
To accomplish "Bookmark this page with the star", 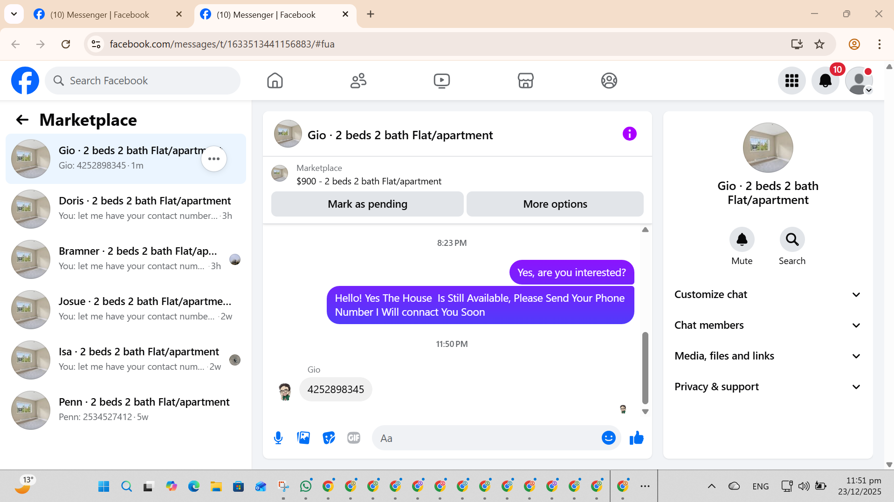I will [x=819, y=44].
